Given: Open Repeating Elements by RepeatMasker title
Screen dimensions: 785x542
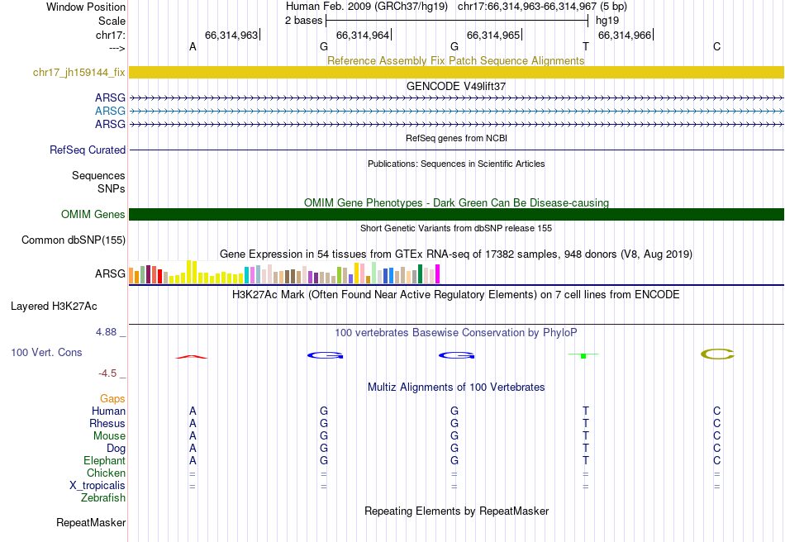Looking at the screenshot, I should pyautogui.click(x=456, y=511).
